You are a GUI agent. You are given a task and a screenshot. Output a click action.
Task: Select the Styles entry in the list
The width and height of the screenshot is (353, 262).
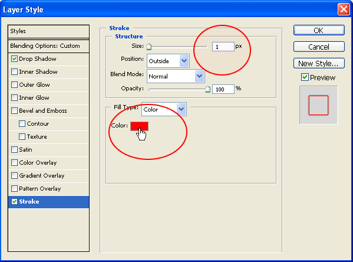[x=49, y=31]
